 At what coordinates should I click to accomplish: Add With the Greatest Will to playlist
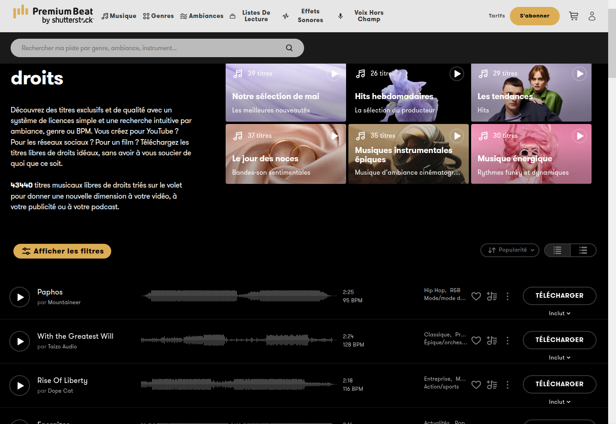pos(492,341)
